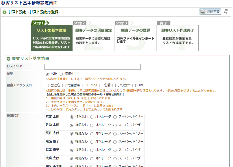This screenshot has height=167, width=233.
Task: Select the 完了 顧客リスト作成完了 tab
Action: (x=178, y=36)
